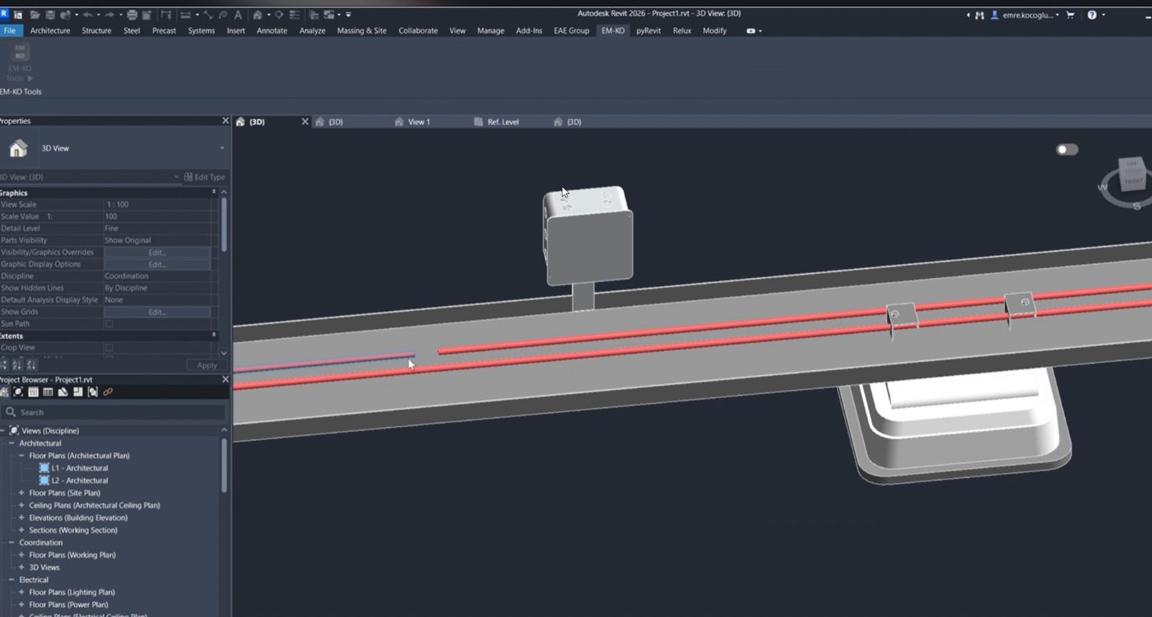Click the Revit Links chain icon in Project Browser
The image size is (1152, 617).
point(108,392)
